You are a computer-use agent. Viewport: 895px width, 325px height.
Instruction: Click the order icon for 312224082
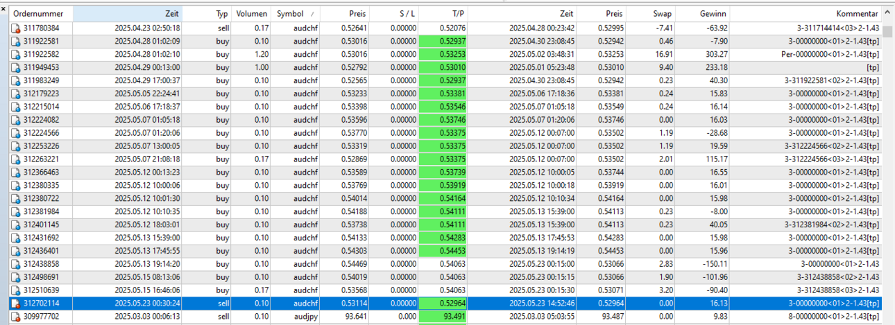point(16,120)
